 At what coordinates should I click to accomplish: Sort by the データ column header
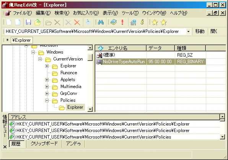(x=161, y=48)
